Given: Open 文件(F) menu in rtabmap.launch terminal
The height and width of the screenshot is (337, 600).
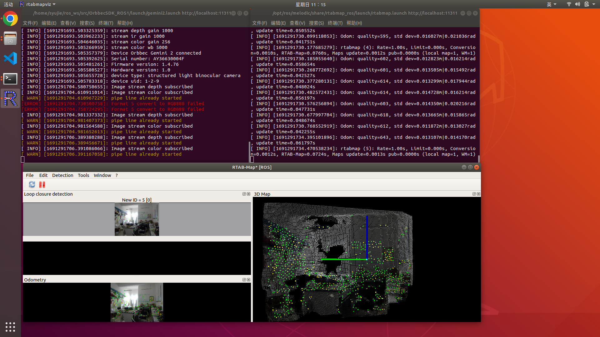Looking at the screenshot, I should point(259,23).
